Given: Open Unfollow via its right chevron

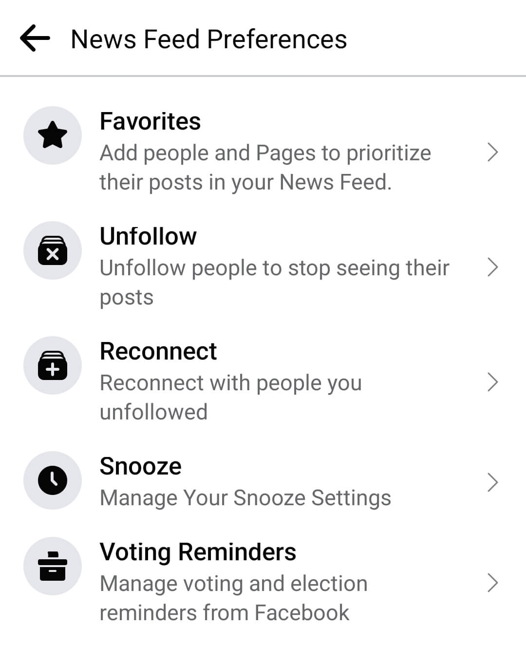Looking at the screenshot, I should [x=493, y=267].
